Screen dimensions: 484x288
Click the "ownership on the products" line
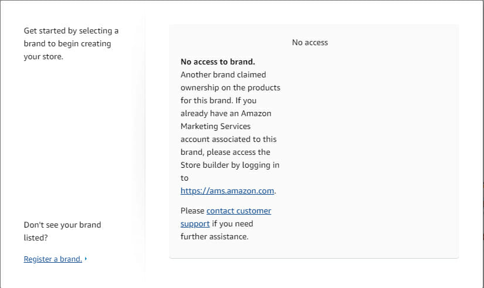[231, 87]
